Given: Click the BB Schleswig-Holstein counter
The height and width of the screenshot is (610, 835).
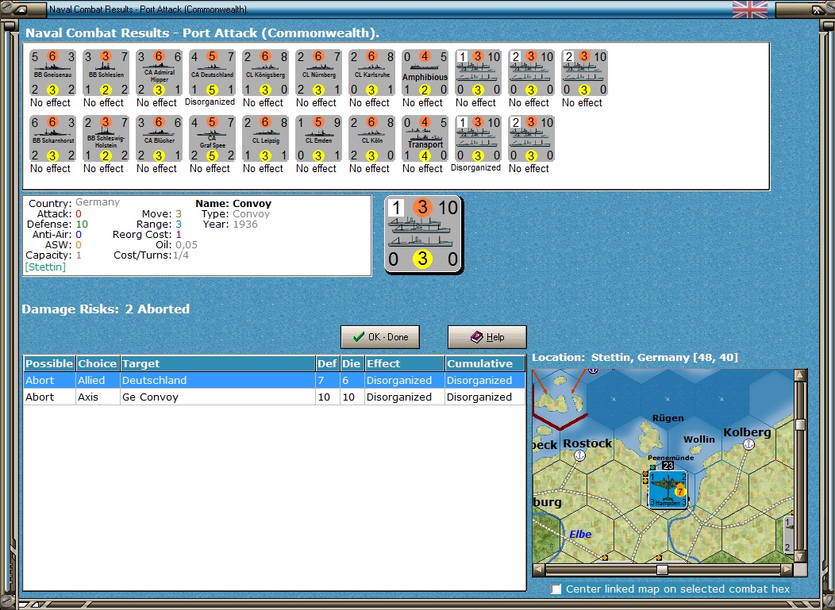Looking at the screenshot, I should 106,138.
